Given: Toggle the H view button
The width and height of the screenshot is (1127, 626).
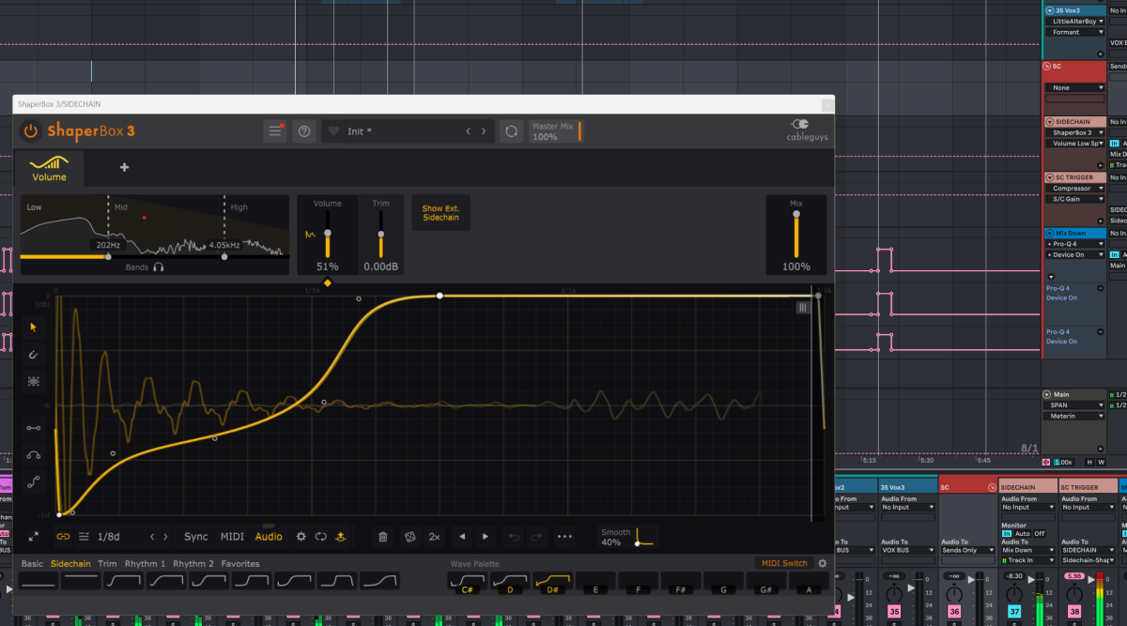Looking at the screenshot, I should tap(1090, 462).
